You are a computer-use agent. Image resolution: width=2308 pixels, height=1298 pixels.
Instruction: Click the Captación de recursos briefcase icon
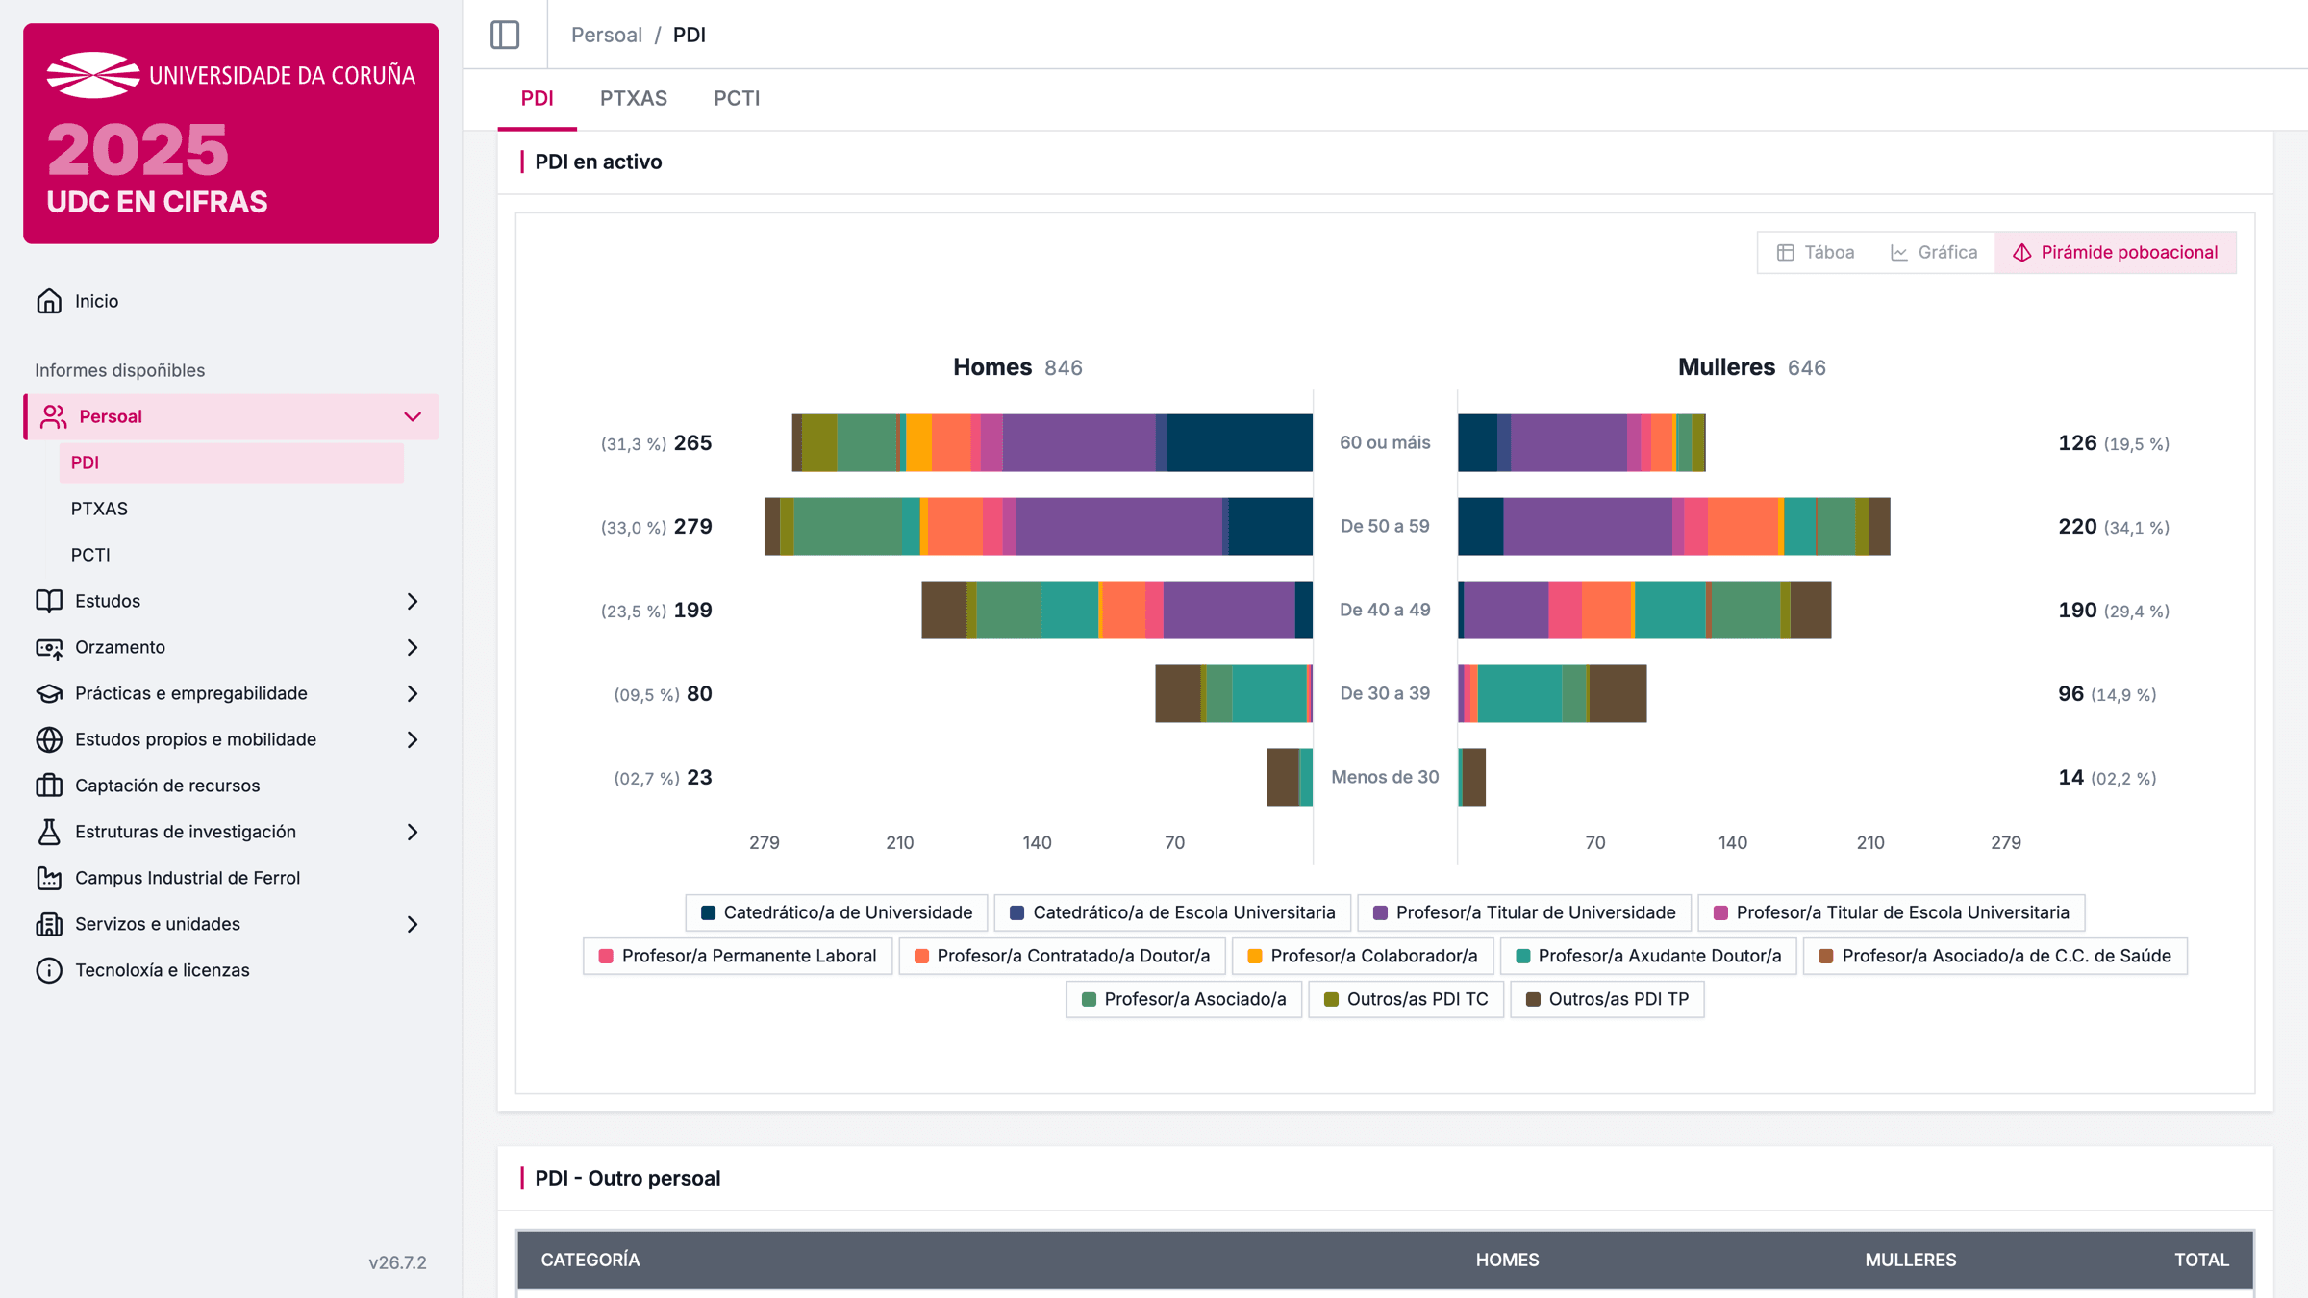[x=49, y=786]
